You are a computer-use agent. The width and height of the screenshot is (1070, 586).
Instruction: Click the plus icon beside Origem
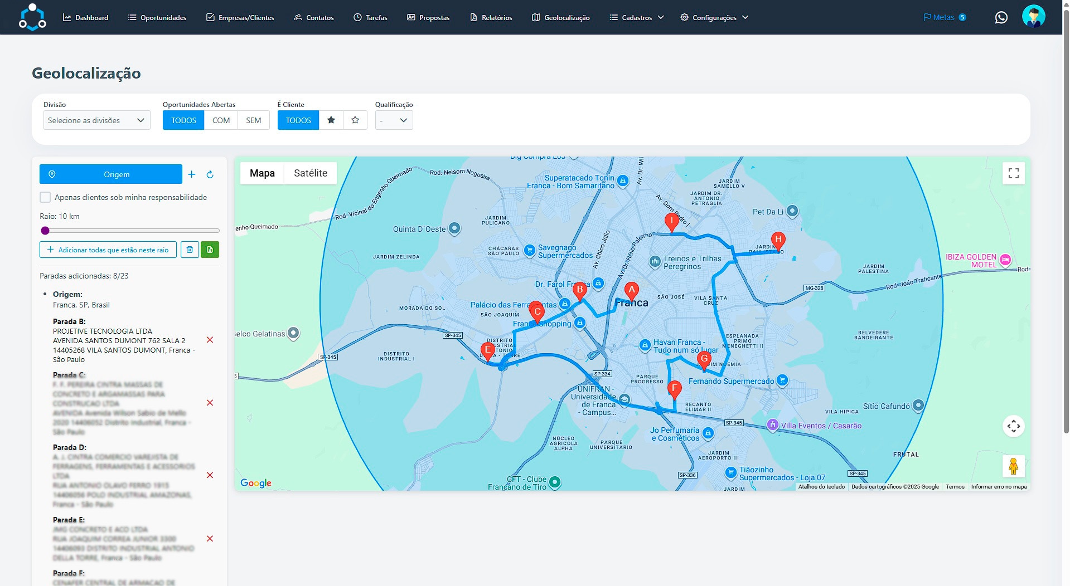tap(191, 174)
